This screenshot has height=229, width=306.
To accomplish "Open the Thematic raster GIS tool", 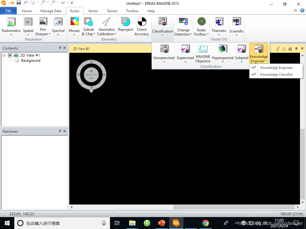I will [219, 22].
